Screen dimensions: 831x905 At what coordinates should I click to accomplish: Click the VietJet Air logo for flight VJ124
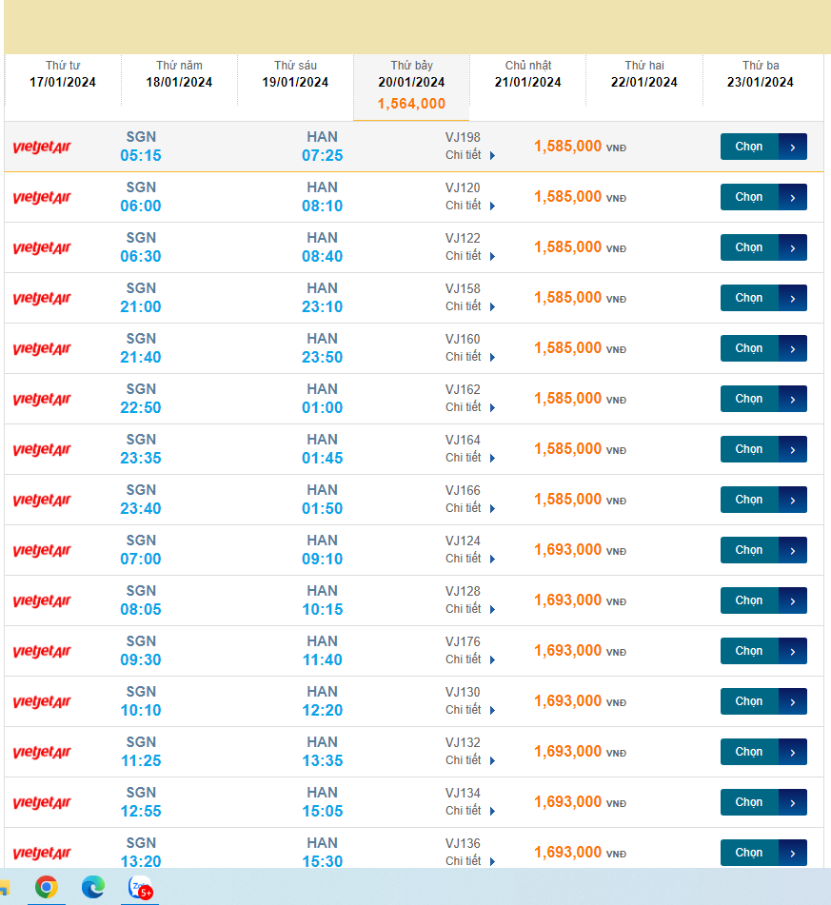point(42,551)
